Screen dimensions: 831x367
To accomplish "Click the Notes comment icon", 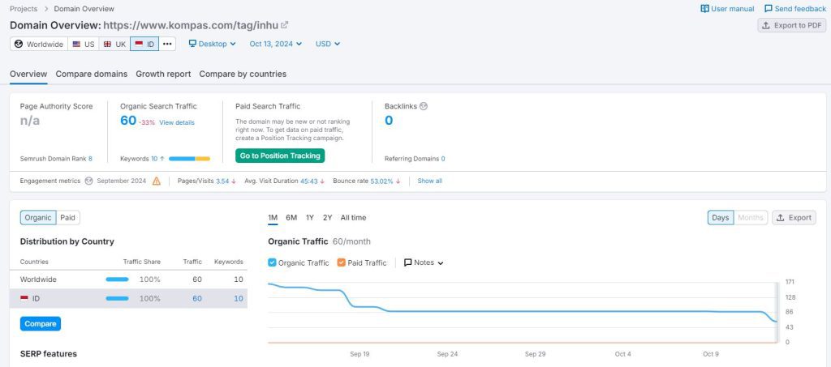I will point(407,262).
